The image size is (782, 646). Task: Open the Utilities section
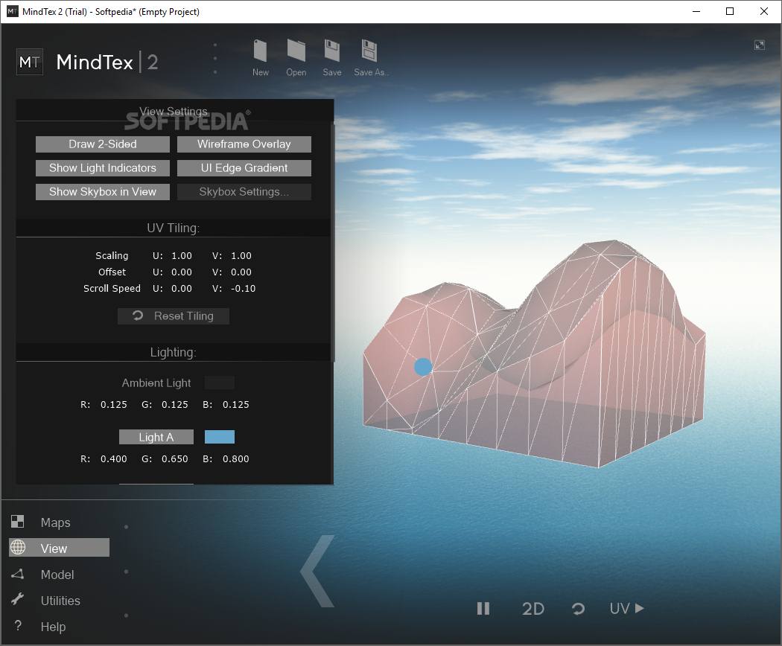(x=60, y=601)
